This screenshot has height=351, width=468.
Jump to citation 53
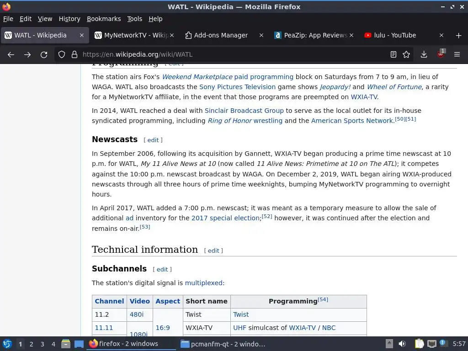(145, 227)
